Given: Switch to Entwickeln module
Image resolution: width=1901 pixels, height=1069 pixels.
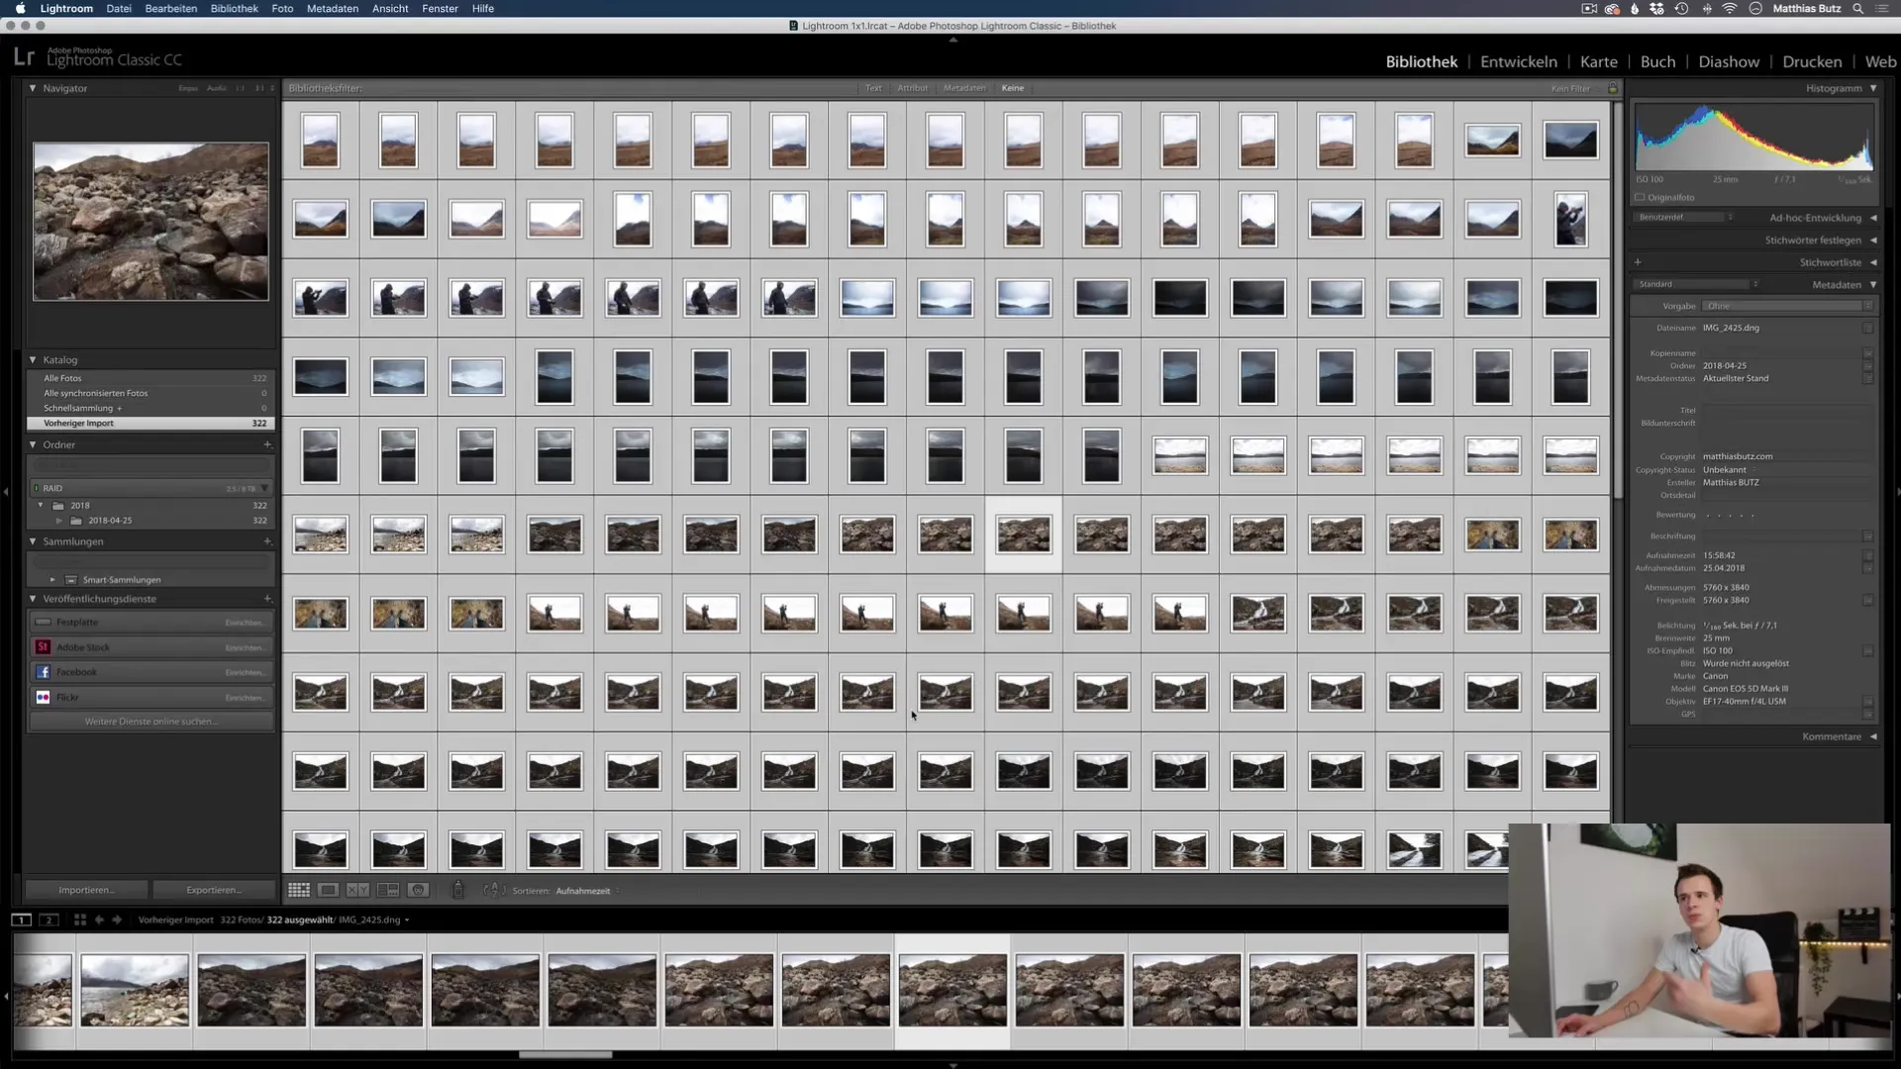Looking at the screenshot, I should point(1518,61).
